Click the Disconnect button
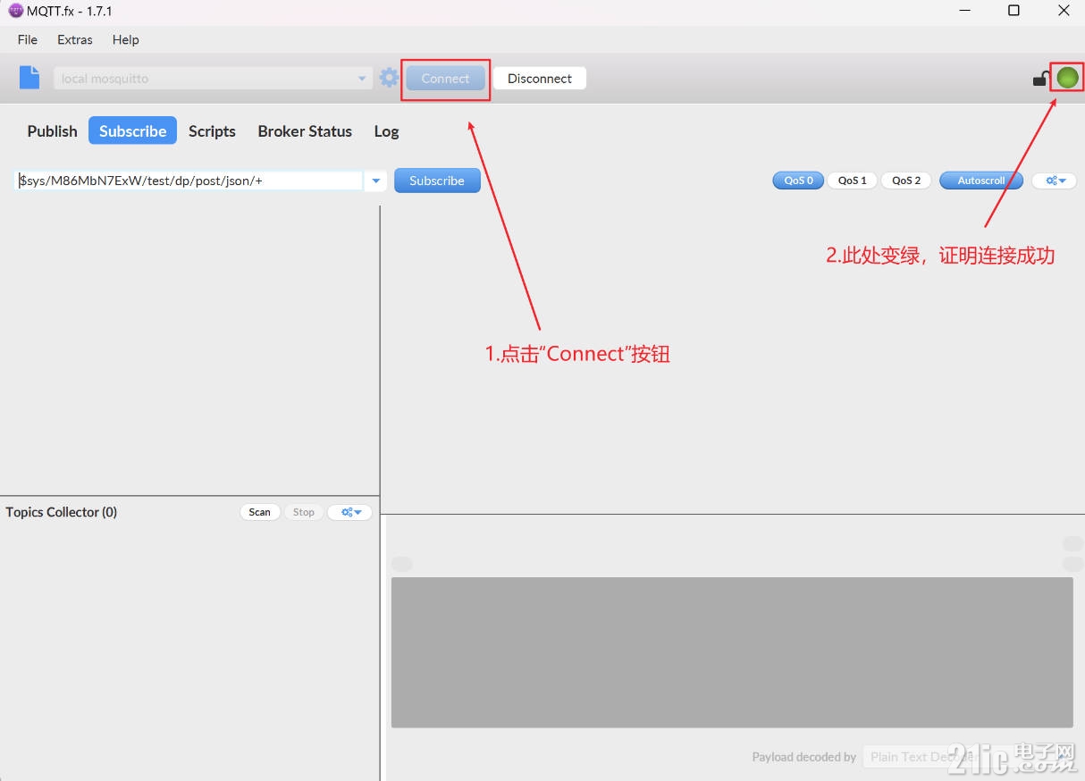Viewport: 1085px width, 781px height. point(540,79)
